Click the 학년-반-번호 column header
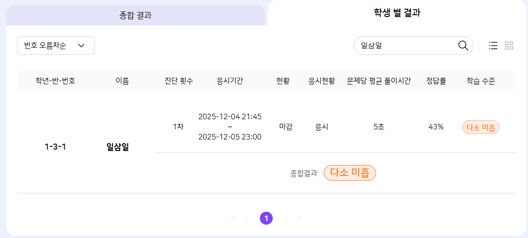The width and height of the screenshot is (528, 238). [x=55, y=81]
